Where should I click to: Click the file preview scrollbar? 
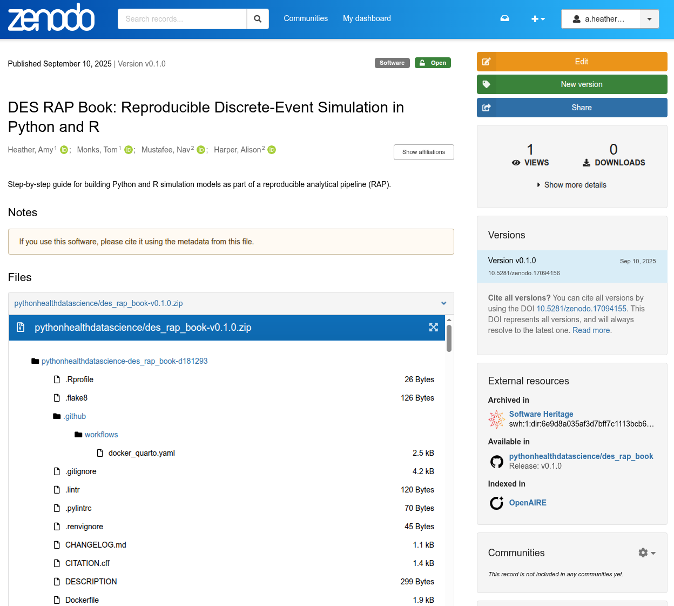click(449, 339)
